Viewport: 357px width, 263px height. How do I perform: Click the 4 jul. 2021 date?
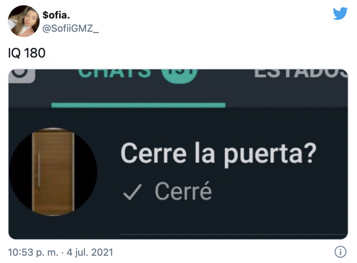tap(90, 252)
